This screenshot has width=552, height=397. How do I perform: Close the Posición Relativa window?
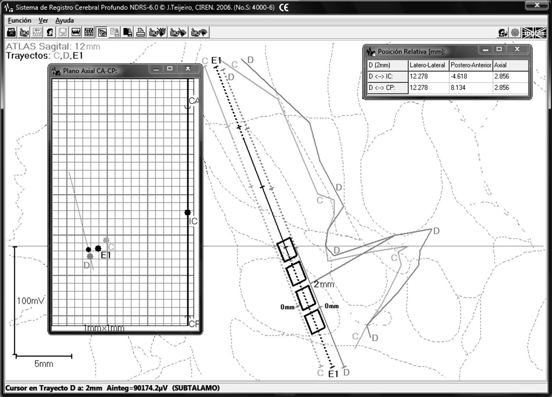click(517, 49)
